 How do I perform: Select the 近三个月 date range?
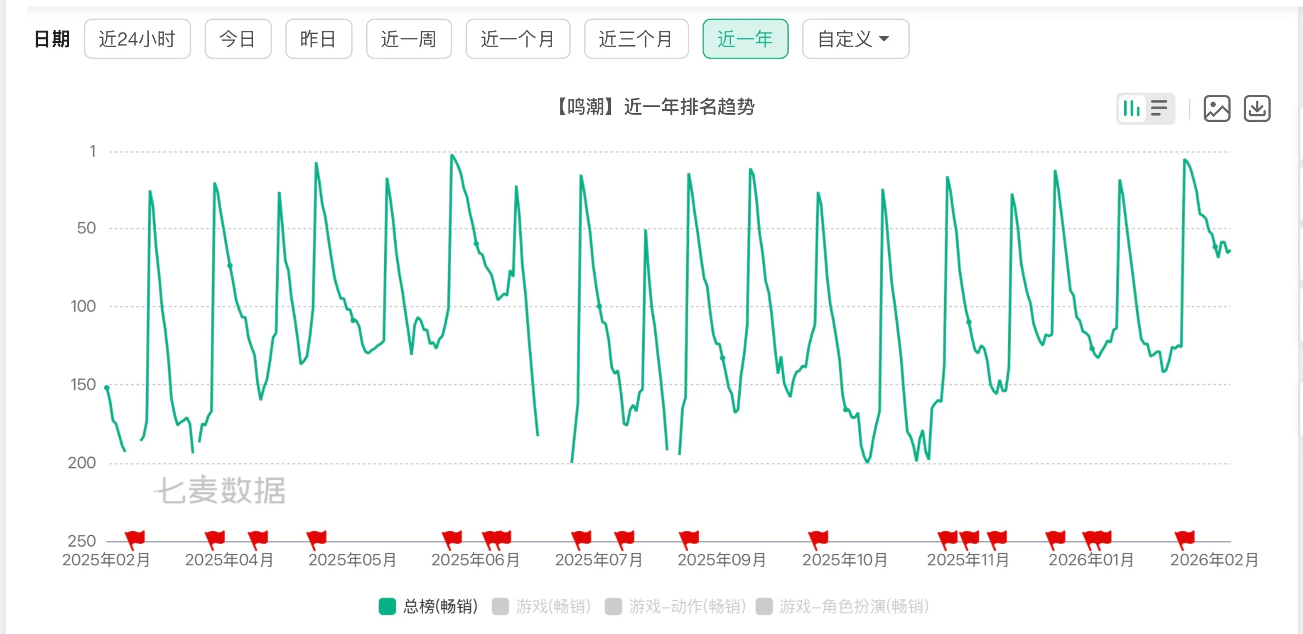(x=636, y=39)
